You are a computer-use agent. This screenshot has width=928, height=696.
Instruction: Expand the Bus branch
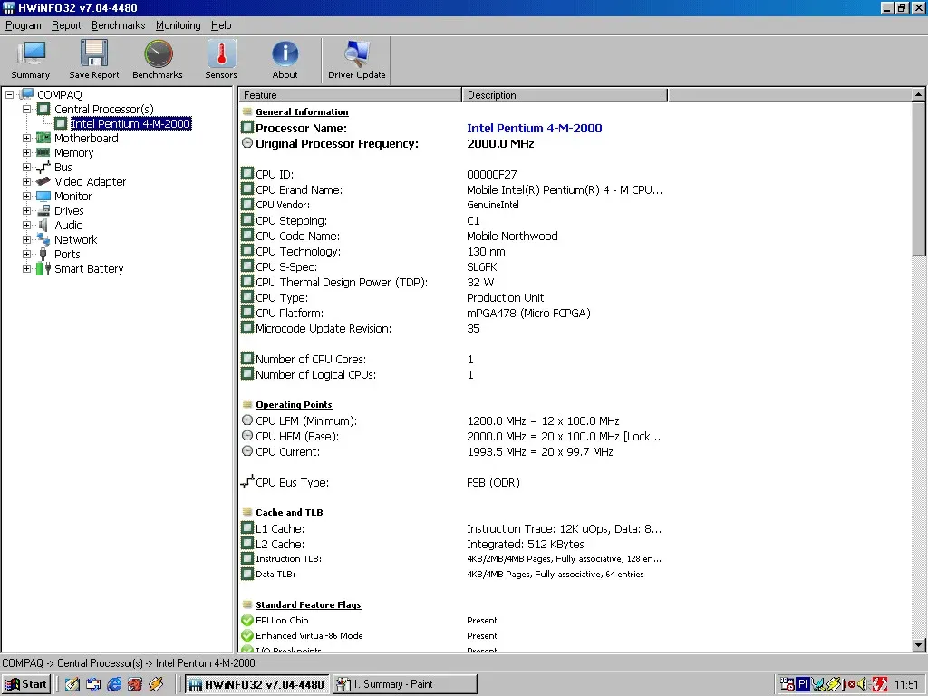point(26,167)
